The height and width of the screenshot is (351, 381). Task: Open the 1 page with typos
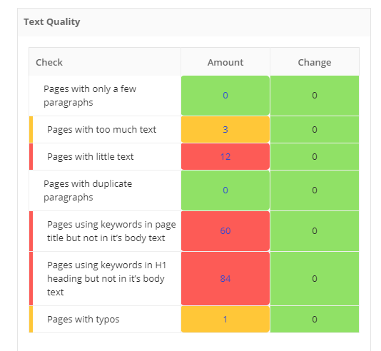[225, 319]
